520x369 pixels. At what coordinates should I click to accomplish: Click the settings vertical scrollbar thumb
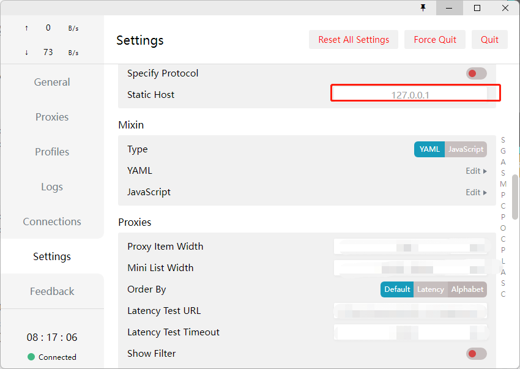515,196
